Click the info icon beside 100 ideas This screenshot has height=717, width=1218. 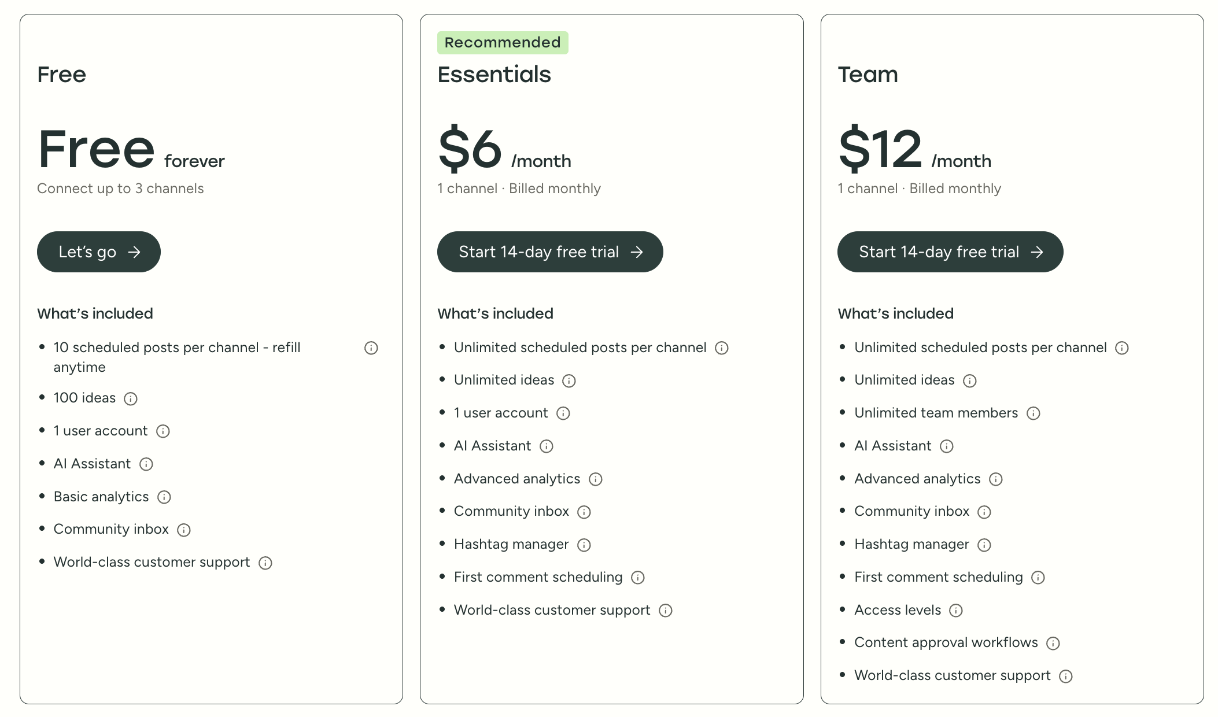pos(132,398)
